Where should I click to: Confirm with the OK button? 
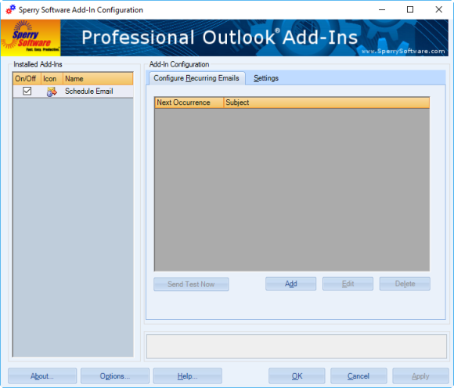point(297,375)
